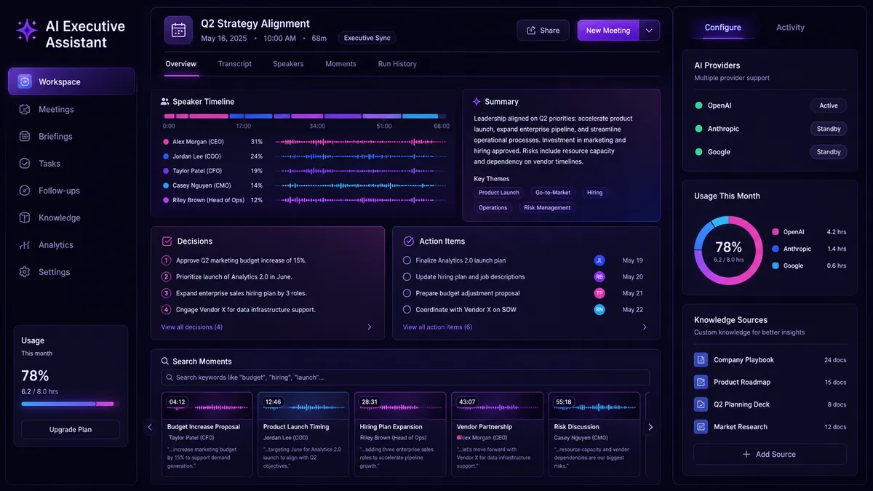873x491 pixels.
Task: Click the Search Moments keyword input field
Action: coord(405,378)
